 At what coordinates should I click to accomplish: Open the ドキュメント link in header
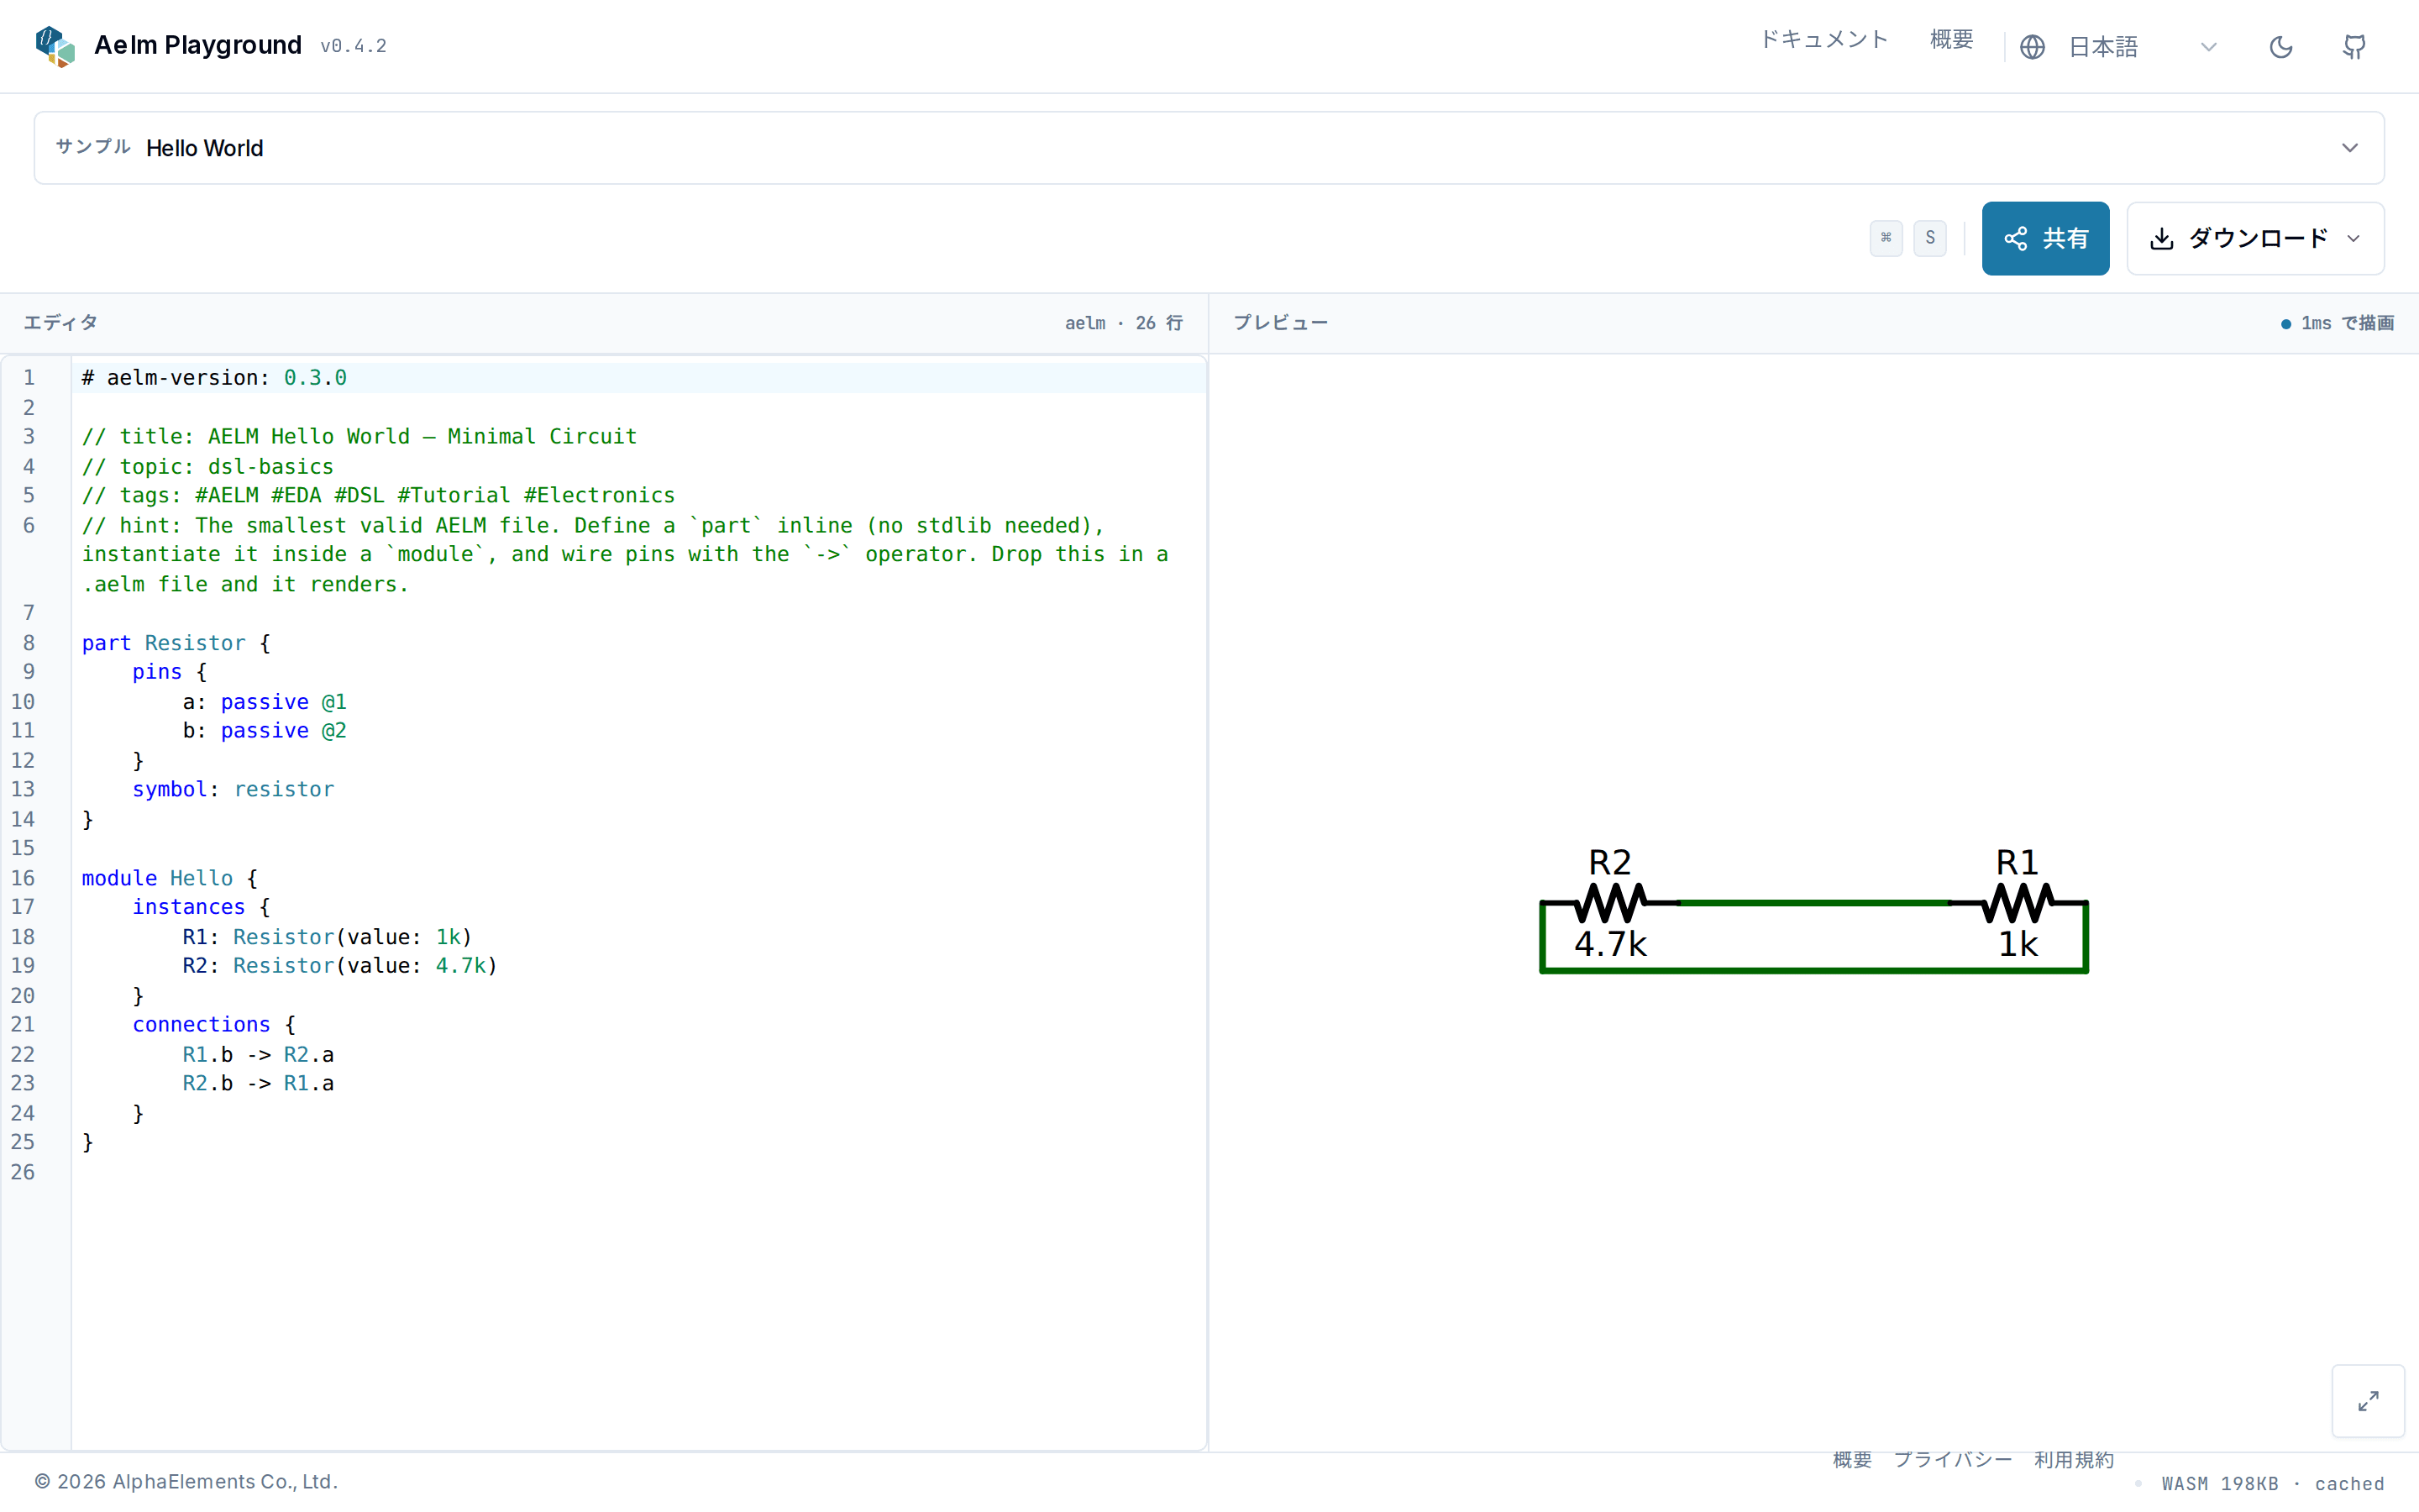click(1823, 39)
